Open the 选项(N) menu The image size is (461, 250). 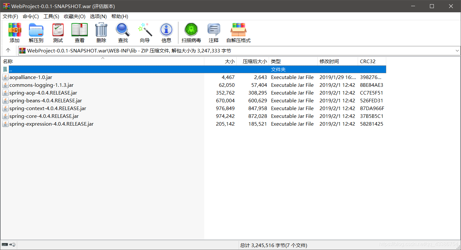[x=98, y=17]
